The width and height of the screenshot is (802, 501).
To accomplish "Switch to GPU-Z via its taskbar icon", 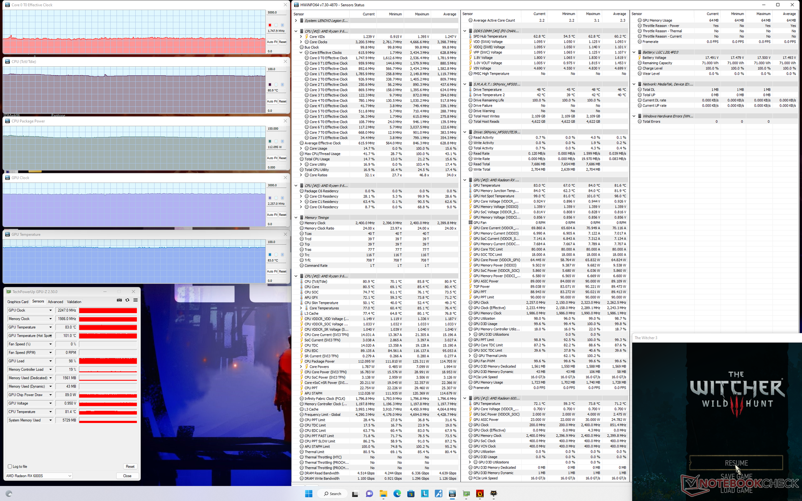I will 466,493.
